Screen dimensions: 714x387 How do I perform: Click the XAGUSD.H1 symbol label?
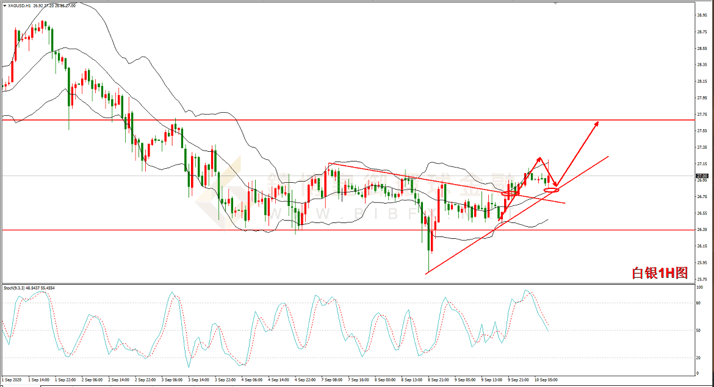click(20, 5)
